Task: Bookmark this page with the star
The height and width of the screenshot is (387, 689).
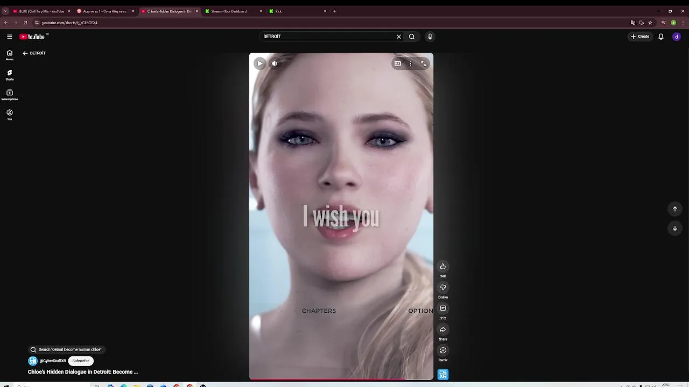Action: [650, 23]
